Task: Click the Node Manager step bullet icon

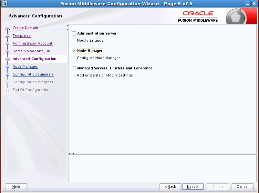Action: pos(7,67)
